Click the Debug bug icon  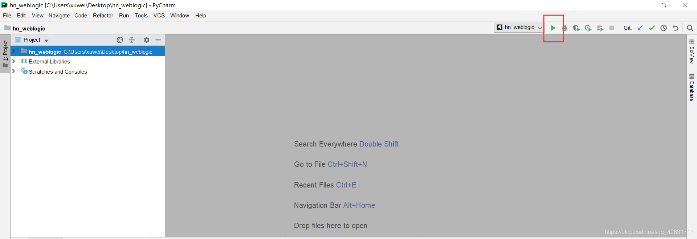tap(564, 28)
